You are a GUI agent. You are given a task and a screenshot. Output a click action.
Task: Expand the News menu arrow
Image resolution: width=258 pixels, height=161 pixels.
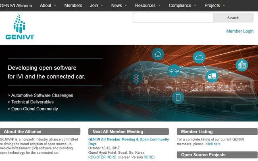point(126,5)
